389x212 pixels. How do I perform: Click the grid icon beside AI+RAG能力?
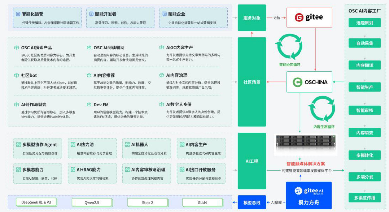pyautogui.click(x=73, y=170)
